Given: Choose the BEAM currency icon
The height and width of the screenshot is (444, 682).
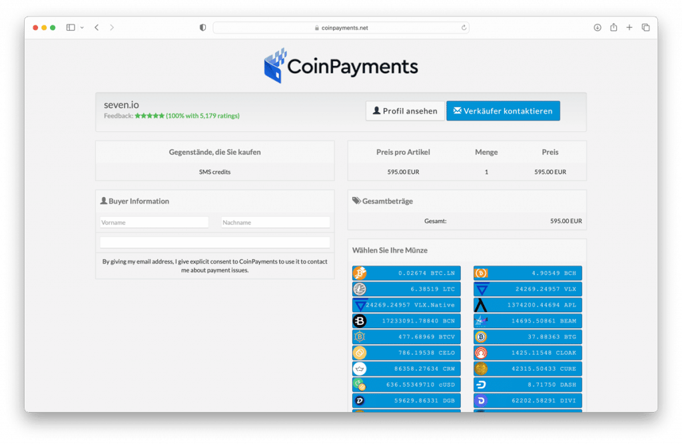Looking at the screenshot, I should pyautogui.click(x=482, y=321).
